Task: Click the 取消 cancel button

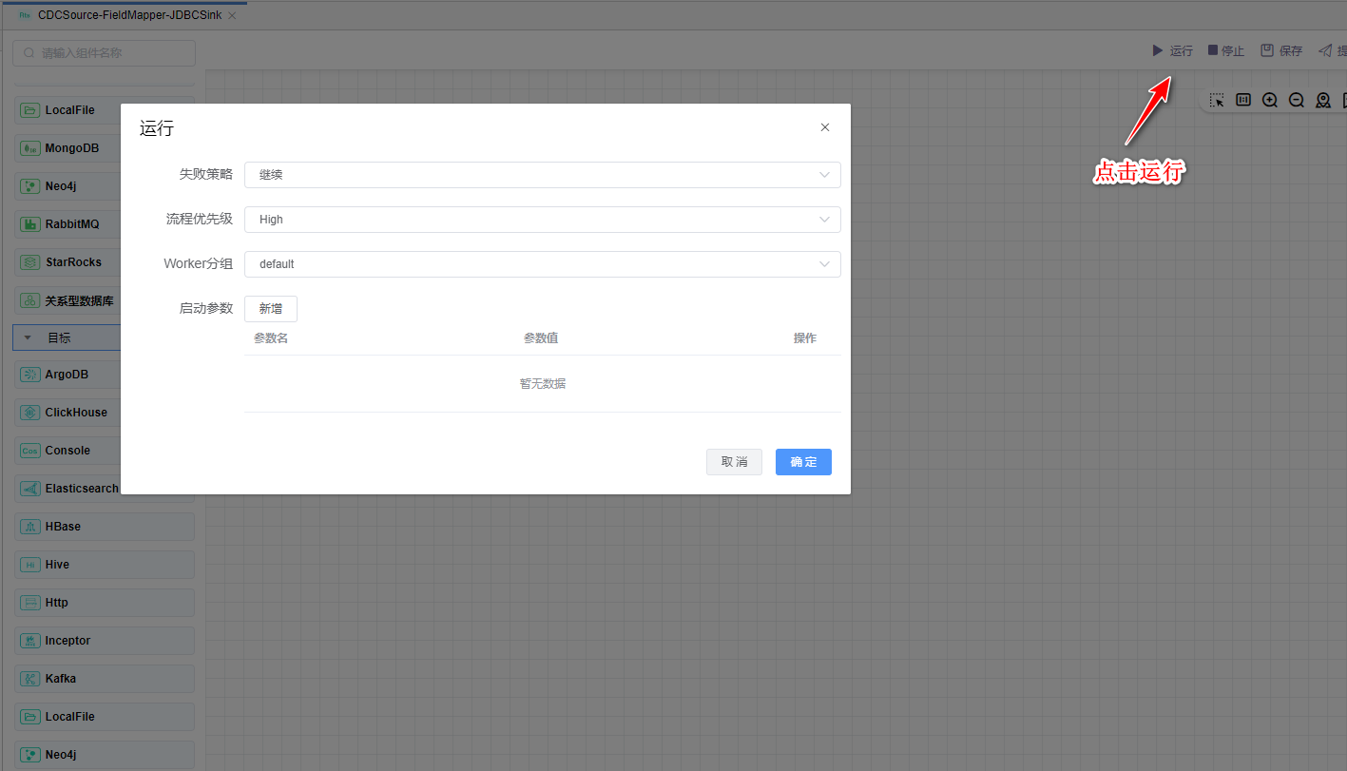Action: (x=734, y=462)
